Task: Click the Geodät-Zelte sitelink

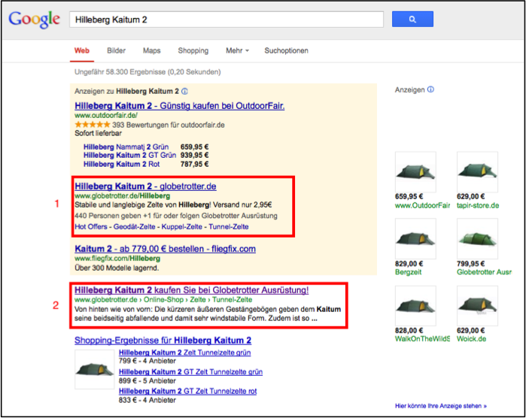Action: 134,226
